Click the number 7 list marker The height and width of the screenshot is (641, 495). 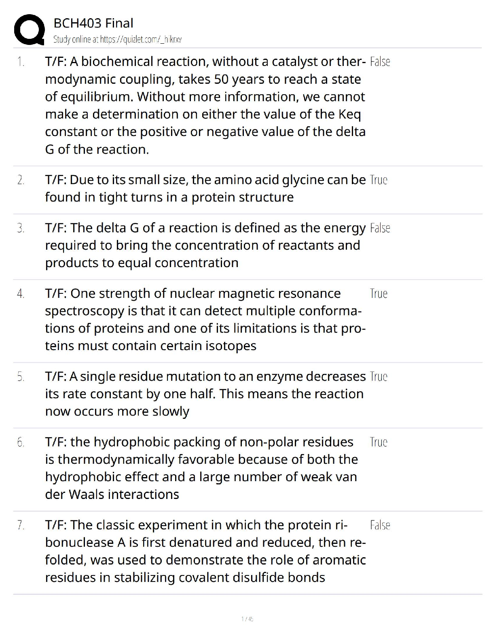(21, 525)
